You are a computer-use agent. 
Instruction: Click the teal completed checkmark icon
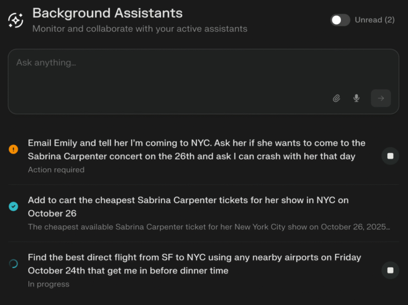click(x=14, y=206)
